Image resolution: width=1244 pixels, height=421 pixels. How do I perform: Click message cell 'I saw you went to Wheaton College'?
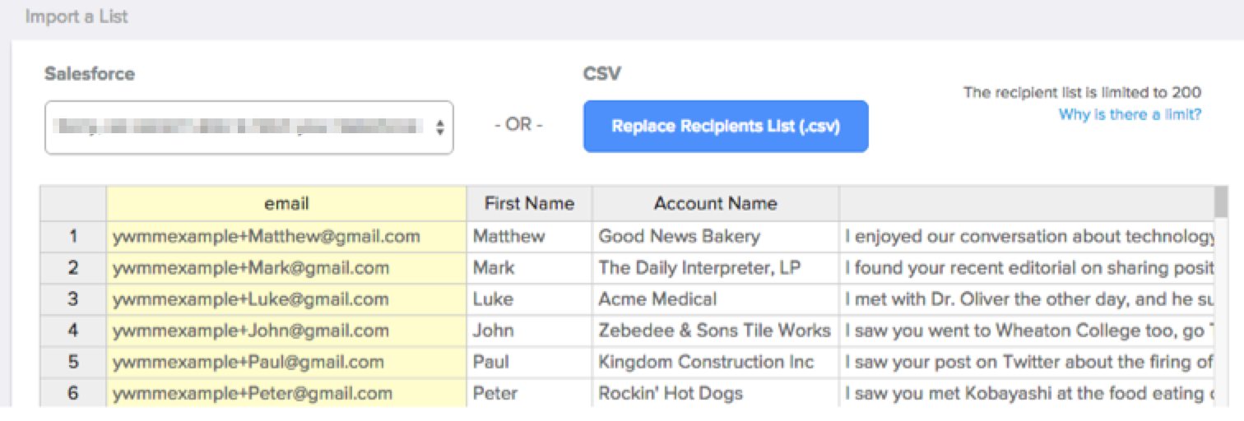[1027, 331]
